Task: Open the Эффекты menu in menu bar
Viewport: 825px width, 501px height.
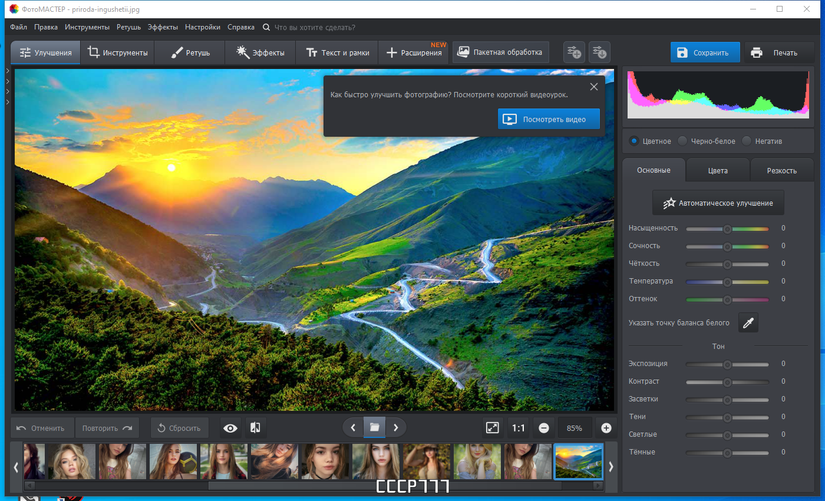Action: (162, 27)
